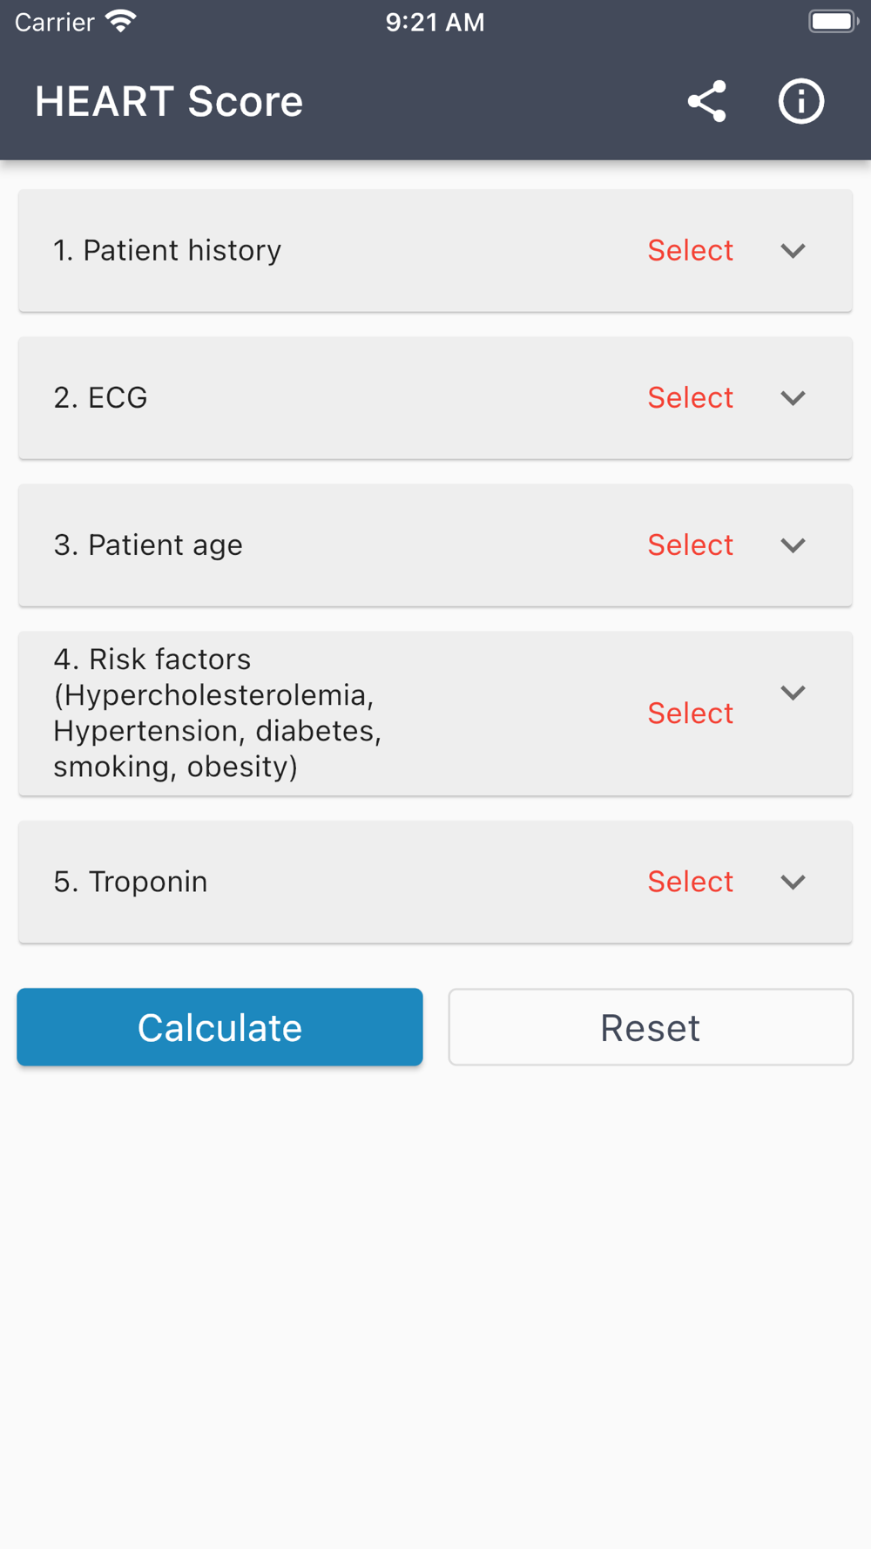Tap the Risk factors description text

(218, 714)
